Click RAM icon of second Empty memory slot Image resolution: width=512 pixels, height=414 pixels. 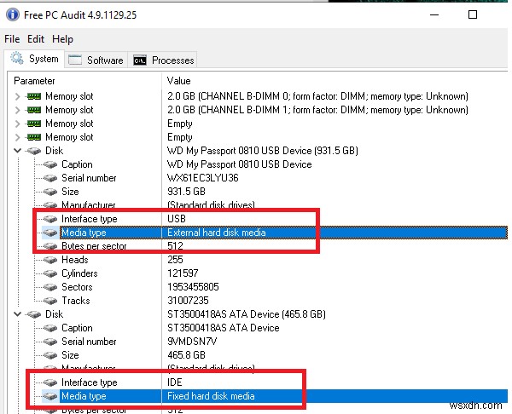(34, 137)
